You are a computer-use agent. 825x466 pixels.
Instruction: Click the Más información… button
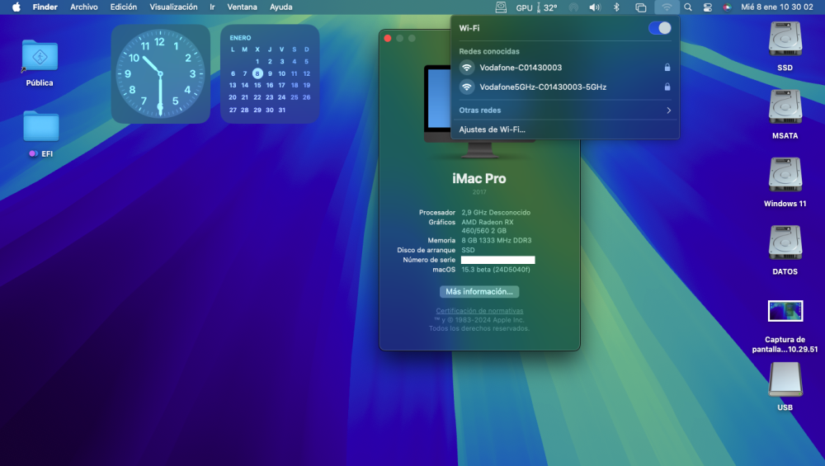tap(479, 291)
